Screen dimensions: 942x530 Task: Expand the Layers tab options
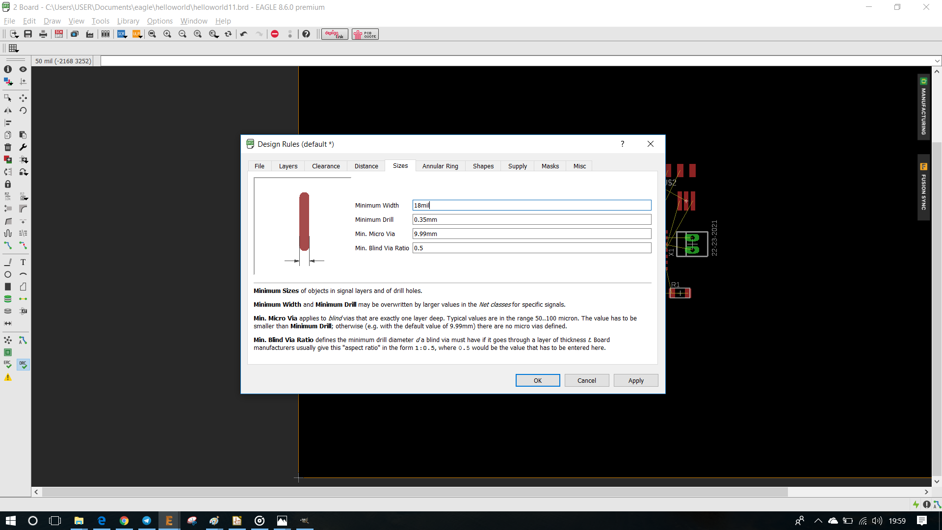pos(288,166)
